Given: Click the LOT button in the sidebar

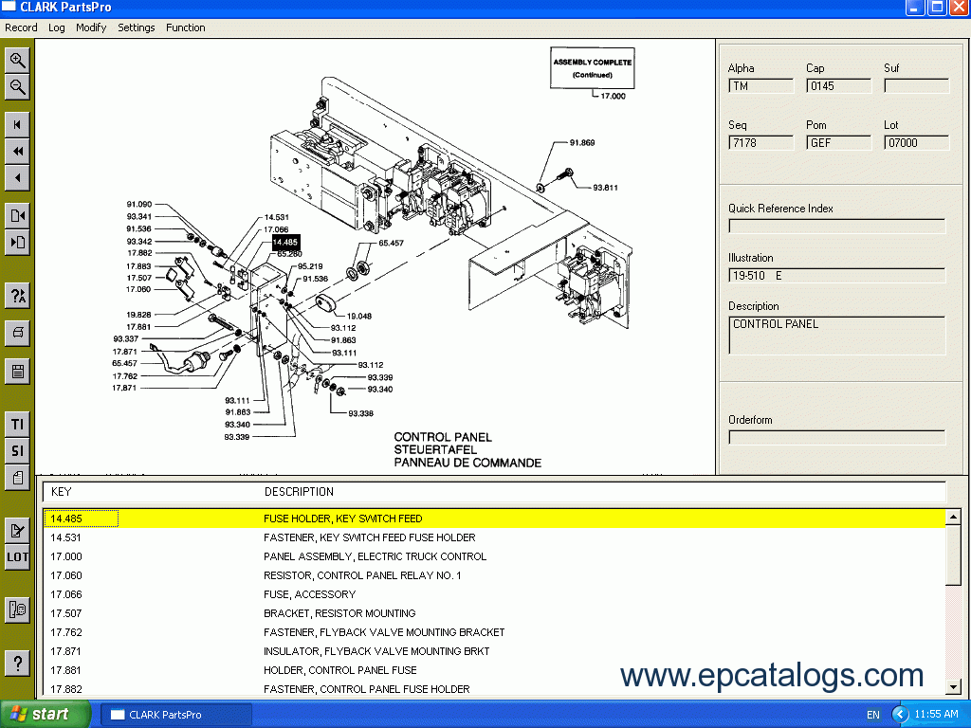Looking at the screenshot, I should tap(18, 557).
